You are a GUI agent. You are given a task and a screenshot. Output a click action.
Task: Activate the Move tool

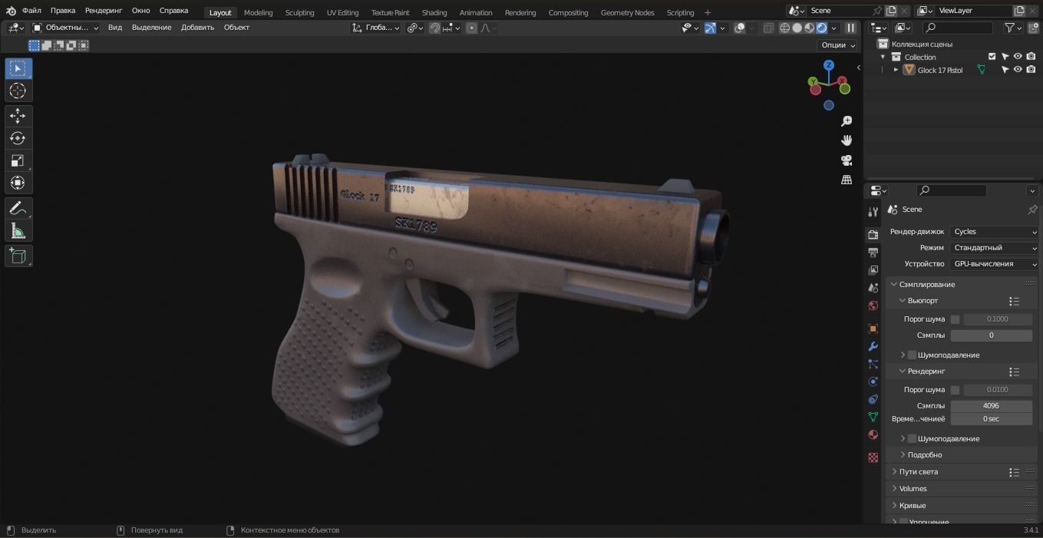[x=18, y=116]
